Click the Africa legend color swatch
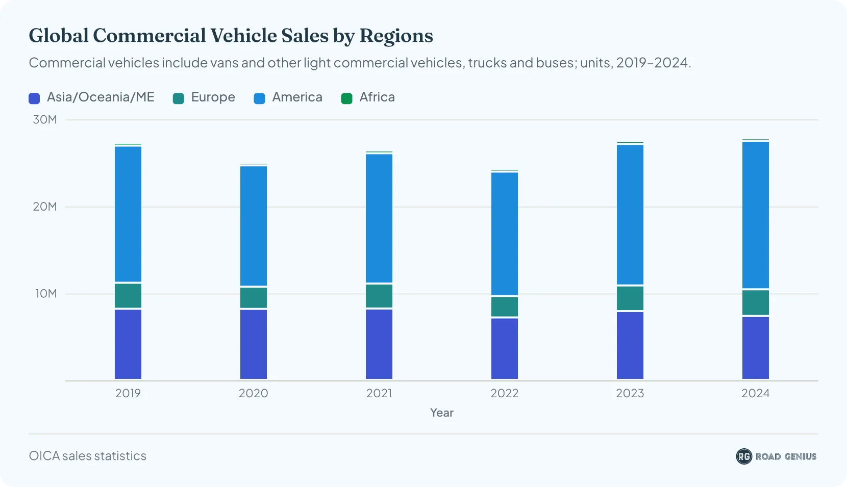847x487 pixels. pos(346,98)
